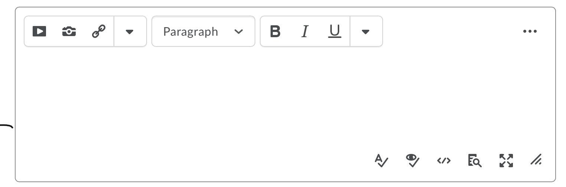This screenshot has width=566, height=187.
Task: Click the word Paragraph in the format selector
Action: click(x=190, y=32)
